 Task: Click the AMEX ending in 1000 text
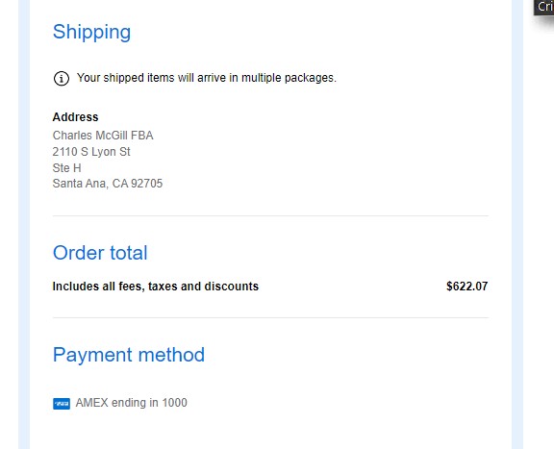(x=132, y=403)
